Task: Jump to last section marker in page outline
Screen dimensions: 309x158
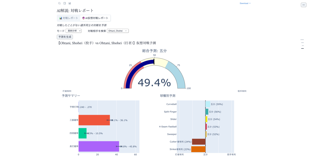Action: (302, 48)
